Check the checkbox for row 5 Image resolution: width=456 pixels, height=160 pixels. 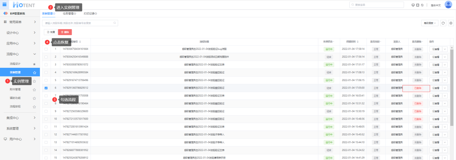click(x=46, y=80)
